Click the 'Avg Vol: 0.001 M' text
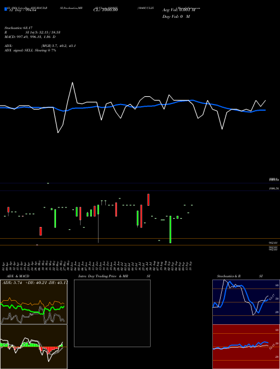The width and height of the screenshot is (280, 369). coord(179,10)
